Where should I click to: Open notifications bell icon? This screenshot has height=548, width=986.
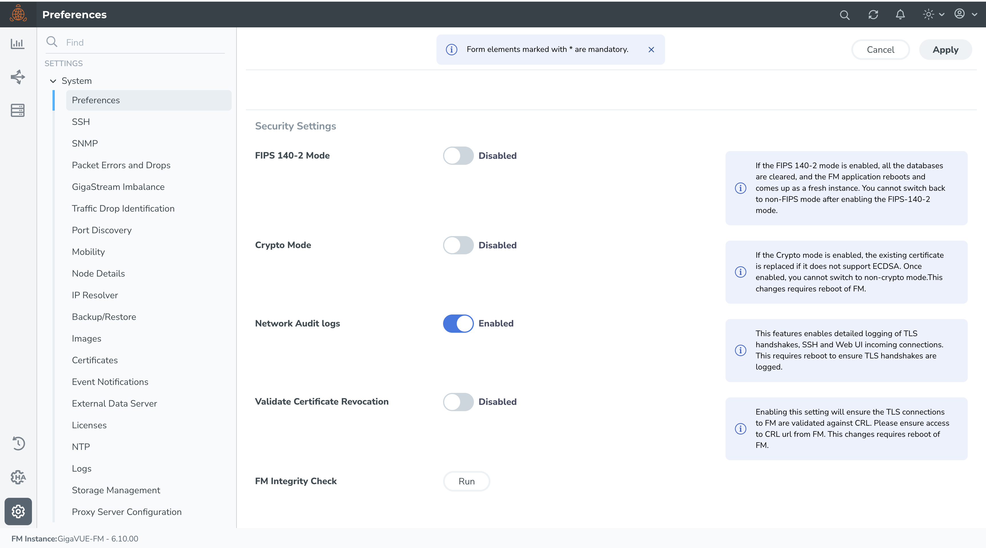pos(900,15)
